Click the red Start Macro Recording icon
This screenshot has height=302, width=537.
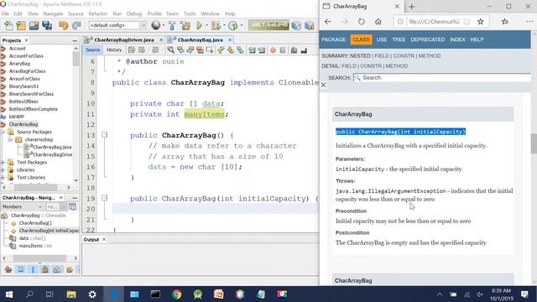273,50
